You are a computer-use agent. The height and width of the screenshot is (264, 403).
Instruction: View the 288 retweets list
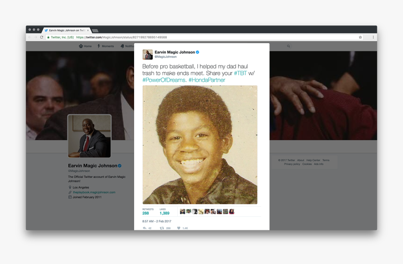[x=148, y=211]
